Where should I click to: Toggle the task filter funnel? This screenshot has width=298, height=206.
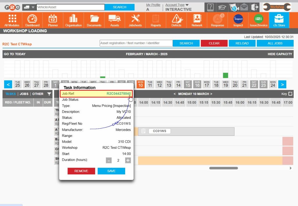pyautogui.click(x=49, y=94)
